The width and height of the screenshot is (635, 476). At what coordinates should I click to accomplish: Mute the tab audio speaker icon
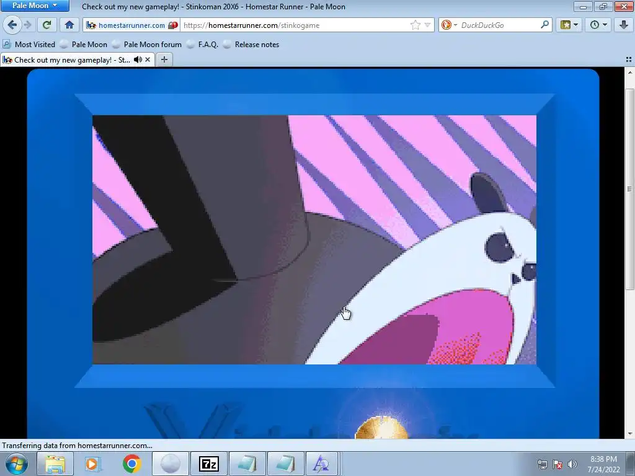[138, 60]
